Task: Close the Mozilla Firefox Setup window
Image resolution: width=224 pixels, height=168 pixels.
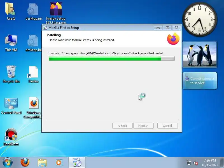Action: pos(177,28)
